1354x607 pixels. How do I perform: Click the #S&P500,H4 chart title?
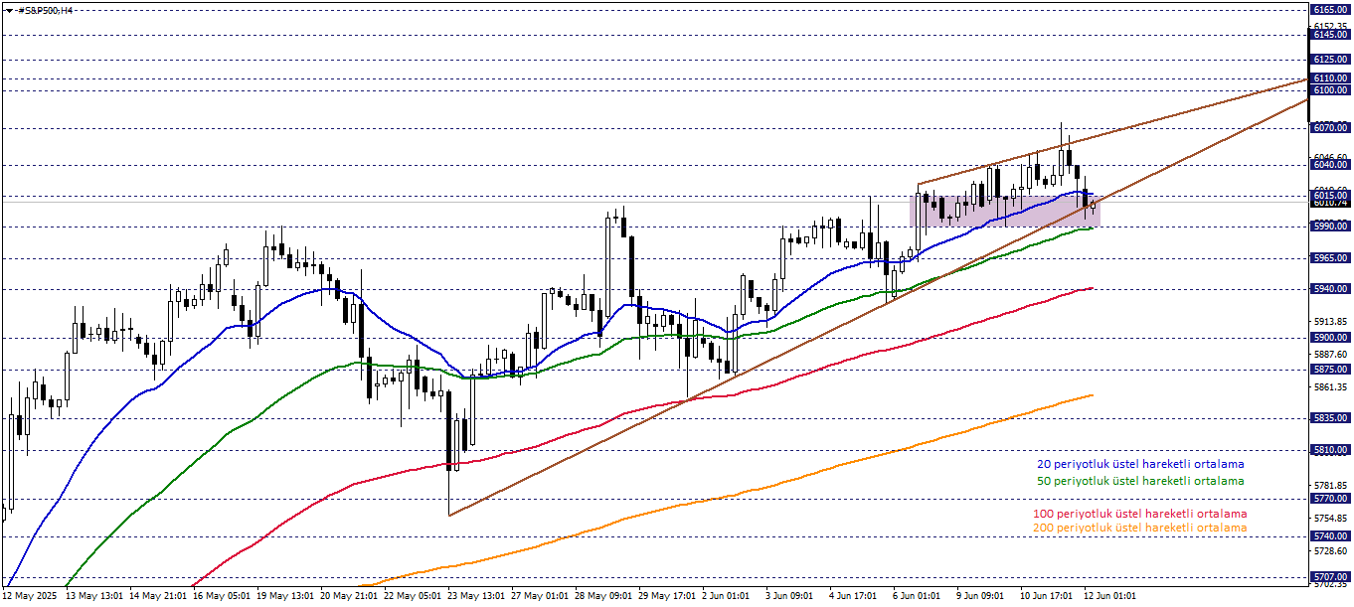(x=45, y=10)
